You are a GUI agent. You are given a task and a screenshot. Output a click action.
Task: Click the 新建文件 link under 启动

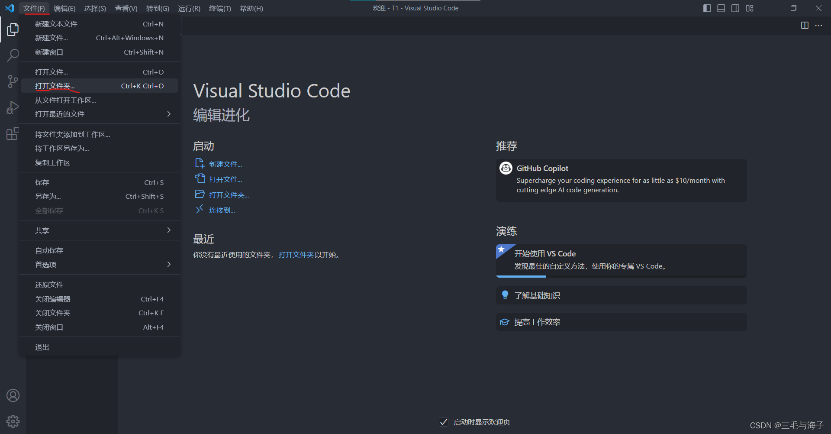pyautogui.click(x=225, y=164)
